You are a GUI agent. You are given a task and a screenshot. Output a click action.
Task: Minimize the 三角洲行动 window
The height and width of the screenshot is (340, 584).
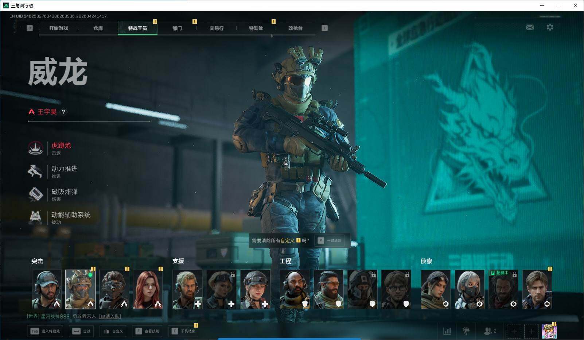pyautogui.click(x=542, y=5)
